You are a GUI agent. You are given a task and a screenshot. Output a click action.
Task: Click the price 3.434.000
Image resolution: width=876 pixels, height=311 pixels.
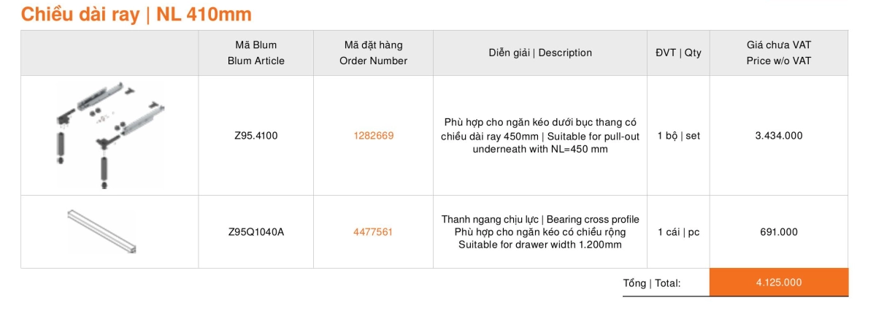[778, 136]
